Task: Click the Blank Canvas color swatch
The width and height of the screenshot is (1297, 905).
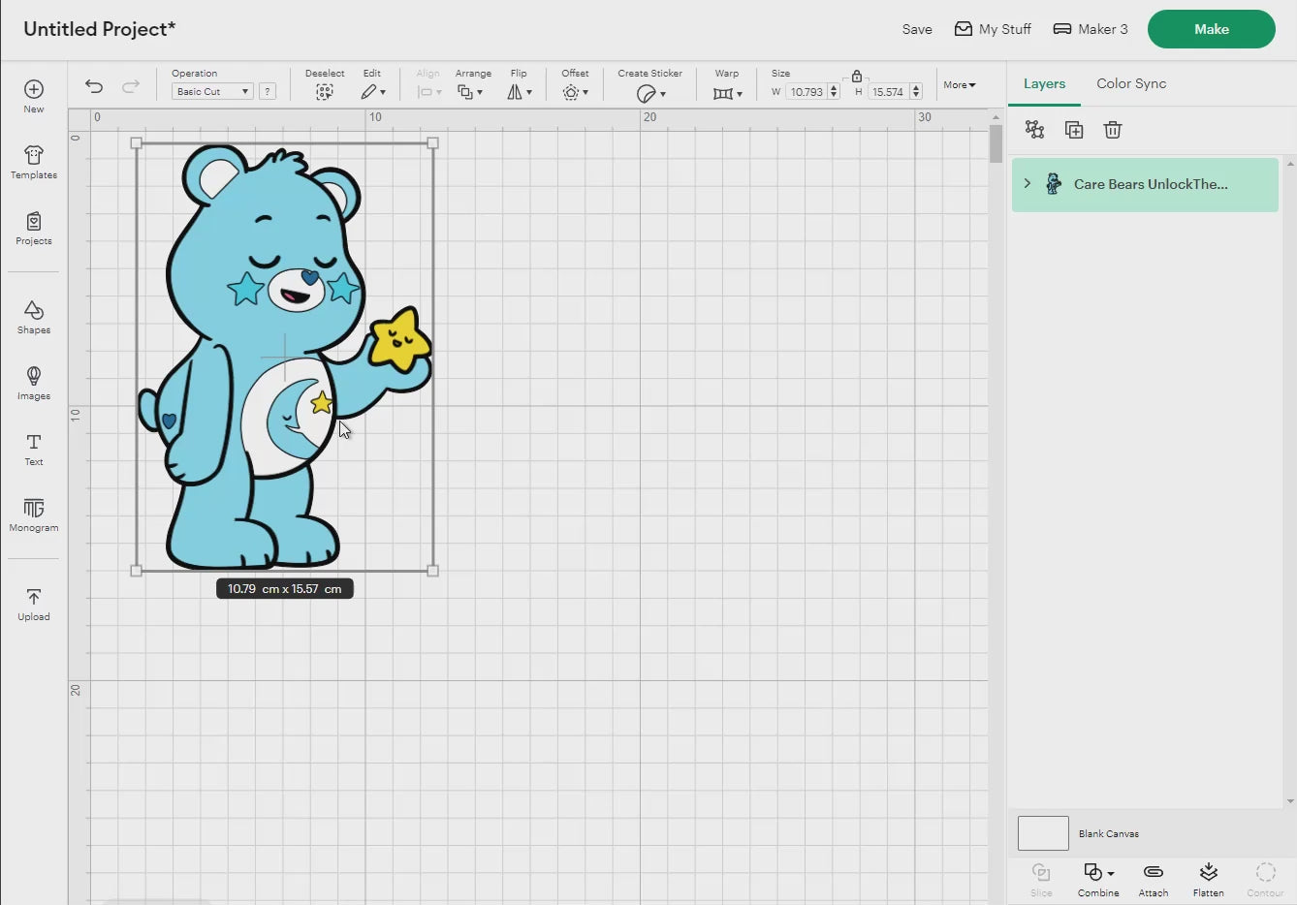Action: pos(1043,833)
